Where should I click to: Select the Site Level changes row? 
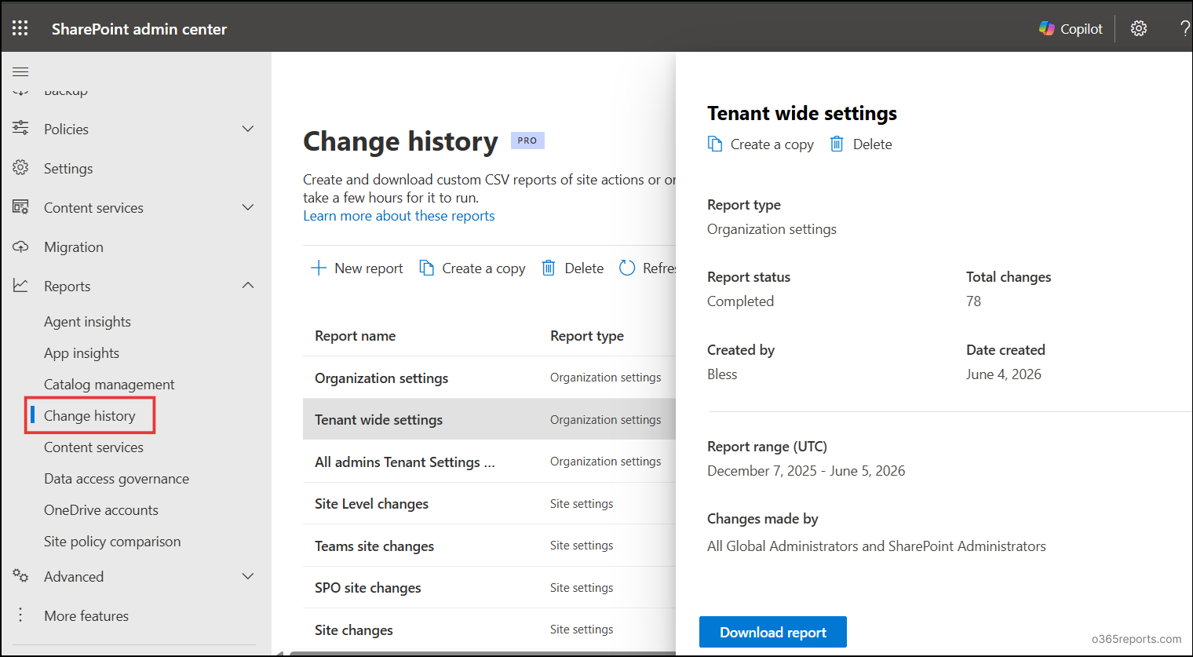click(489, 503)
